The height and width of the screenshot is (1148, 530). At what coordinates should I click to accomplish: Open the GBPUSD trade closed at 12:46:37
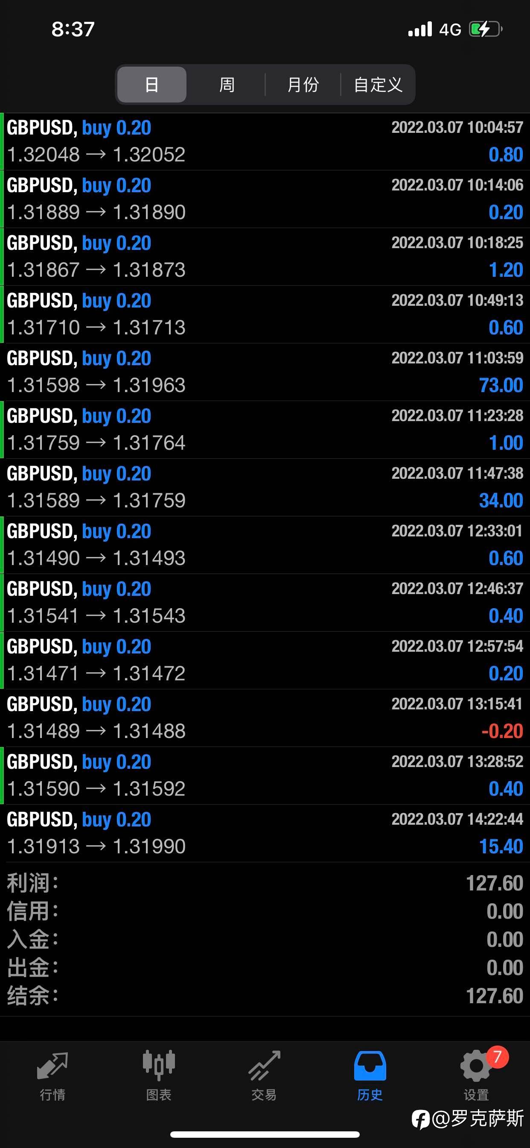click(265, 603)
